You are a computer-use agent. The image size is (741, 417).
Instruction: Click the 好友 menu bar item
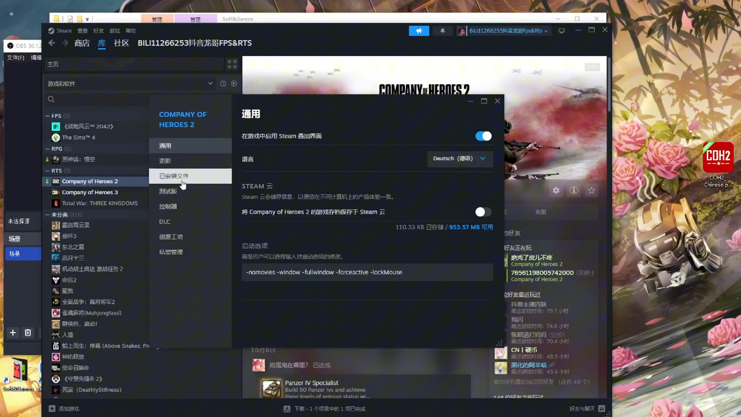click(98, 31)
